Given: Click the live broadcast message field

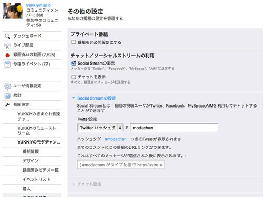Looking at the screenshot, I should click(x=121, y=165).
